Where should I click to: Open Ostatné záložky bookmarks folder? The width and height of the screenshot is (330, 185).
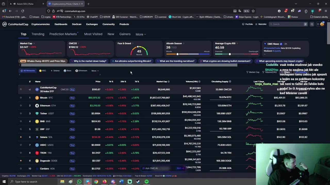pyautogui.click(x=319, y=17)
